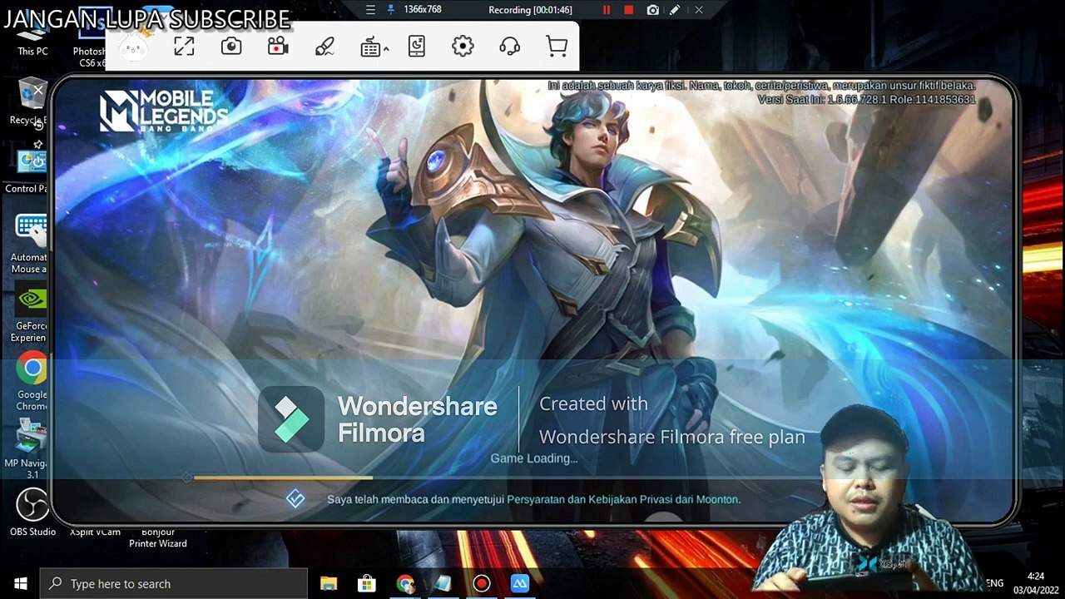This screenshot has height=599, width=1065.
Task: Click the rabbit avatar with crown
Action: coord(133,47)
